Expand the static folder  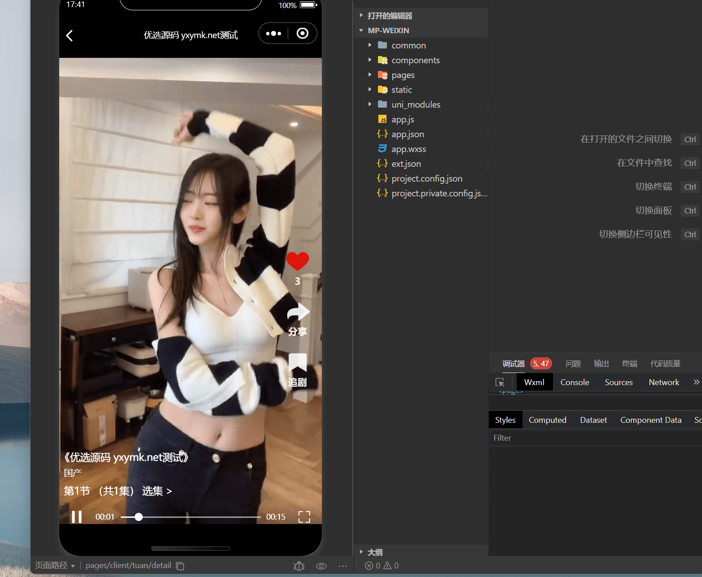pyautogui.click(x=421, y=90)
